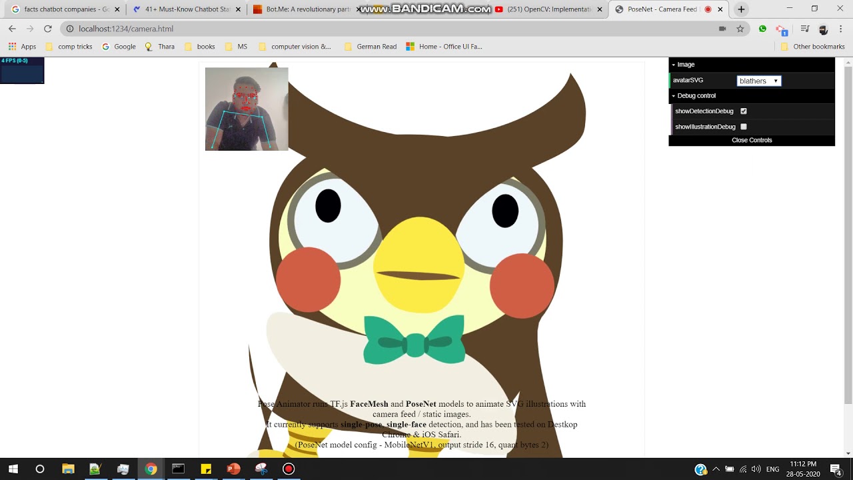
Task: Open the avatarSVG blathers dropdown
Action: (758, 81)
